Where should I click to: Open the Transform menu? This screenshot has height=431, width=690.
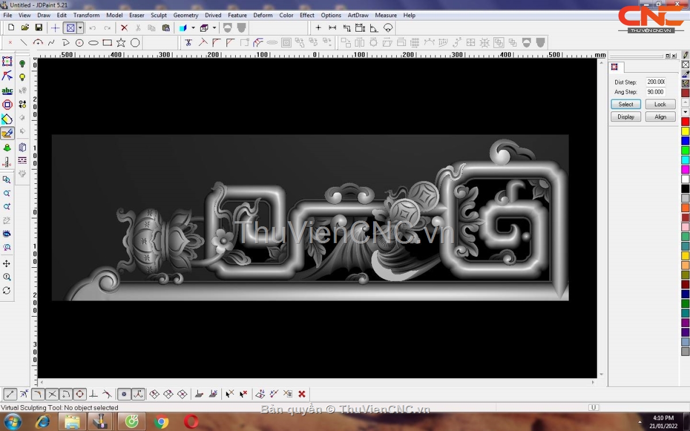[86, 15]
